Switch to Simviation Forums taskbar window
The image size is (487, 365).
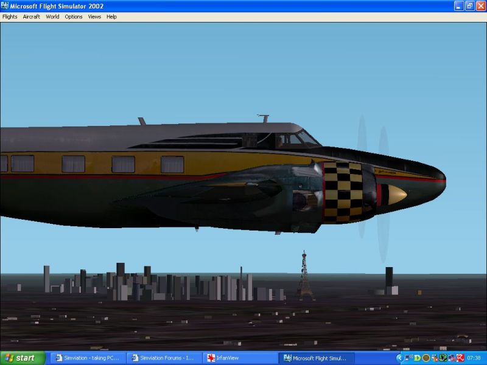point(164,358)
